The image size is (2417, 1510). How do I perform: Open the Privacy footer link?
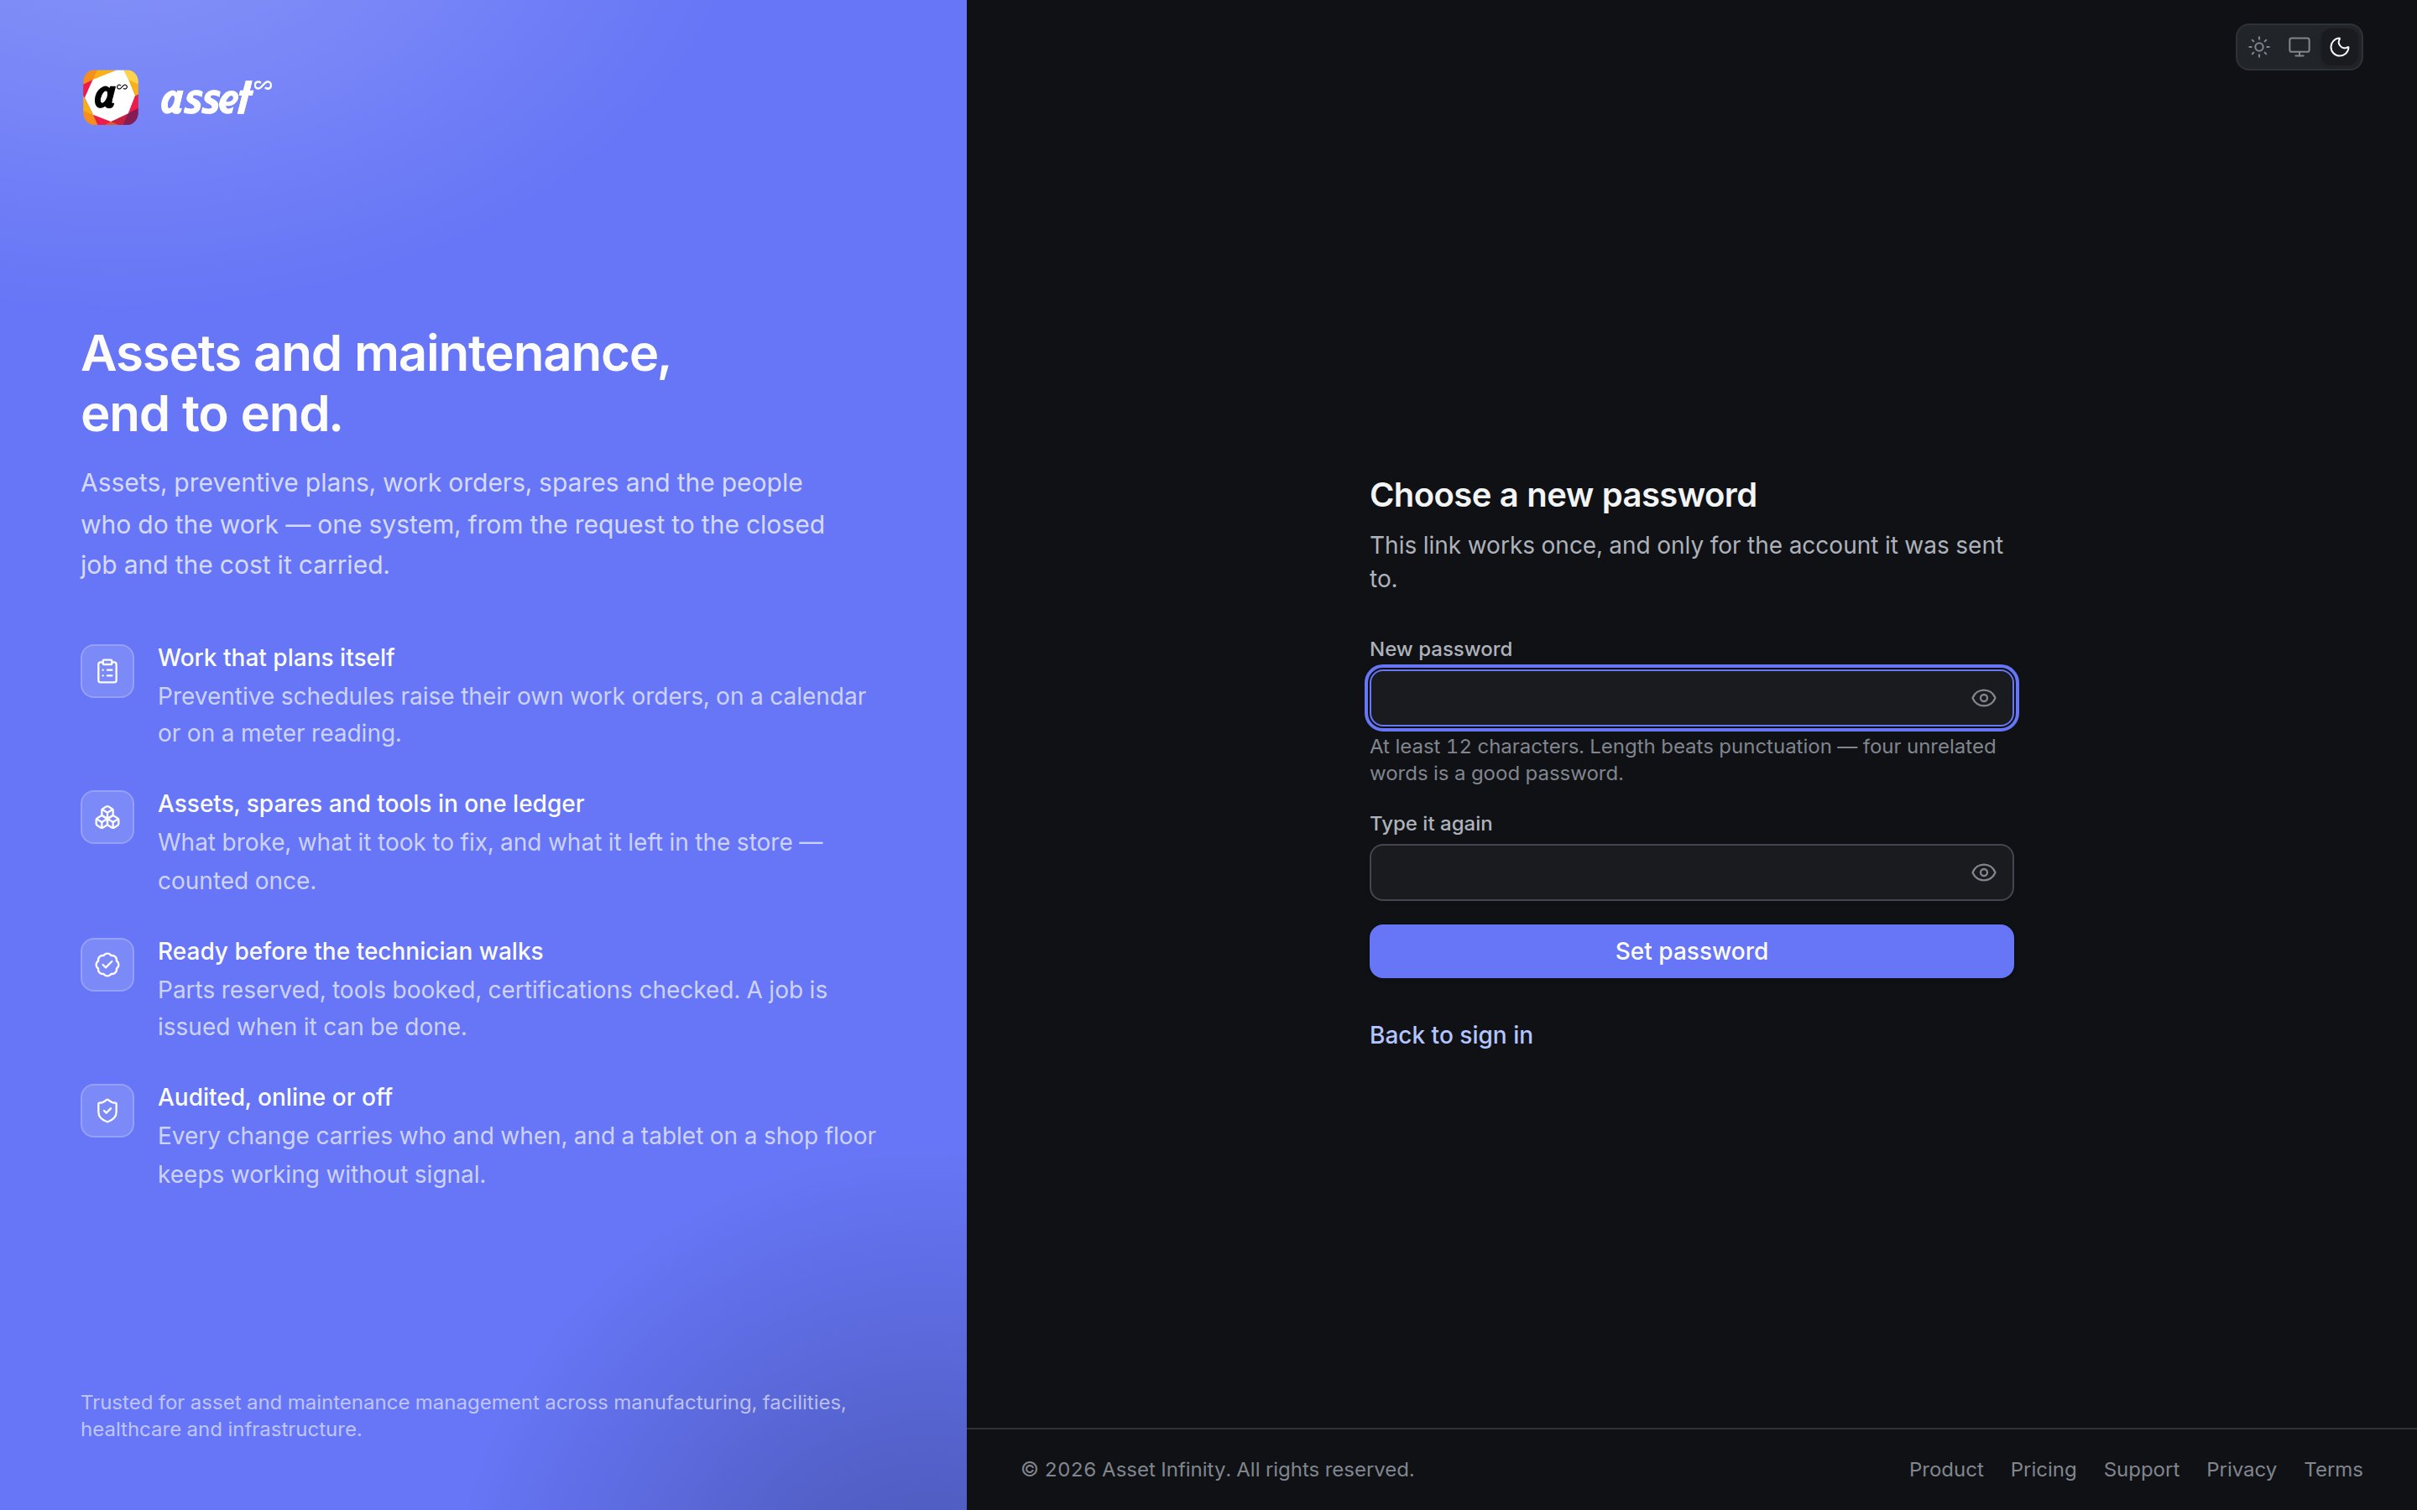tap(2242, 1469)
